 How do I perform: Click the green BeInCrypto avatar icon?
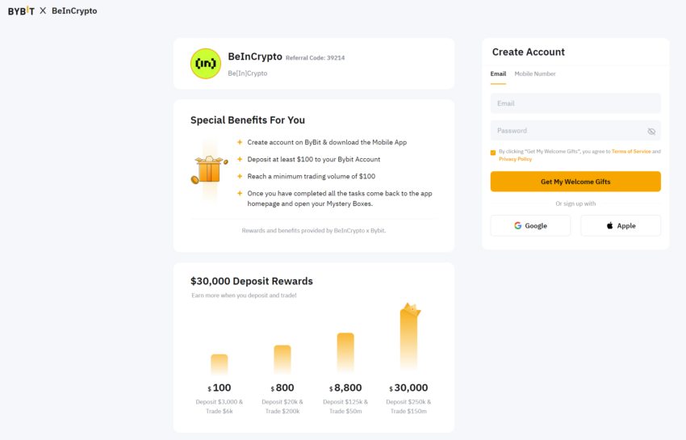pyautogui.click(x=206, y=64)
